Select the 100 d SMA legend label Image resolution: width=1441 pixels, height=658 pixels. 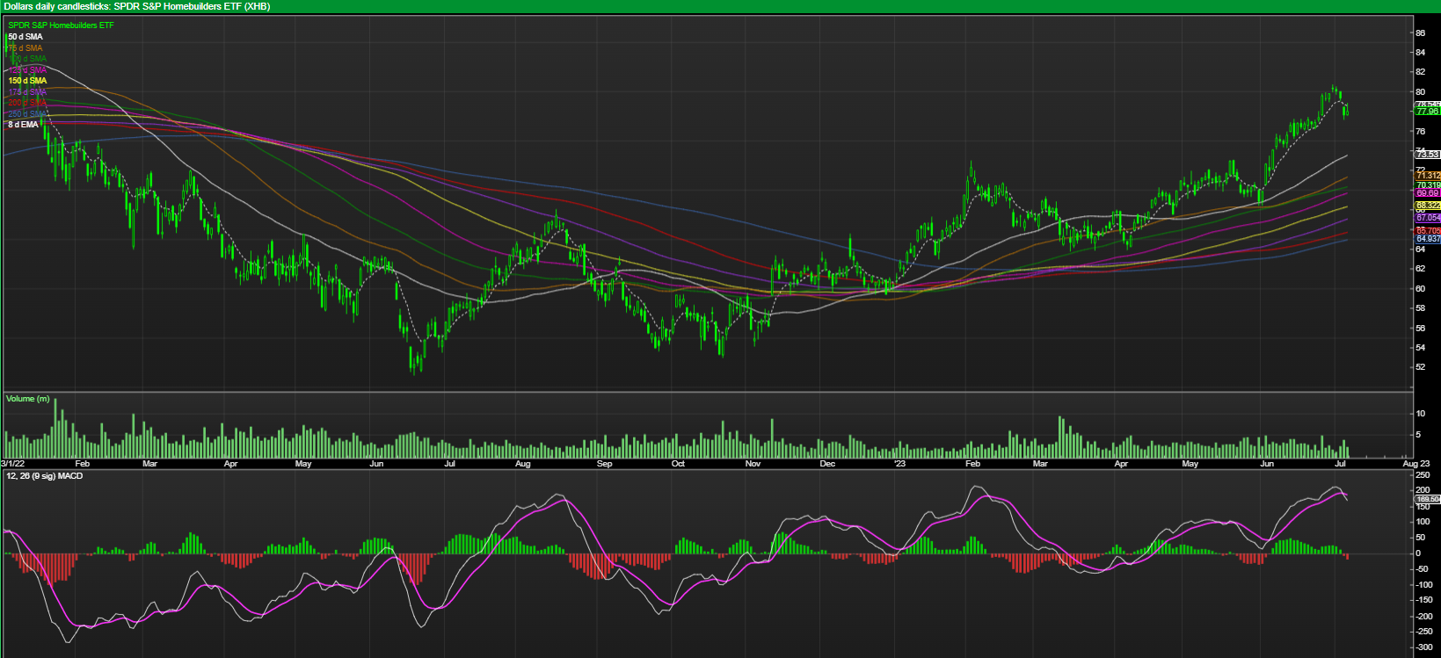[28, 59]
